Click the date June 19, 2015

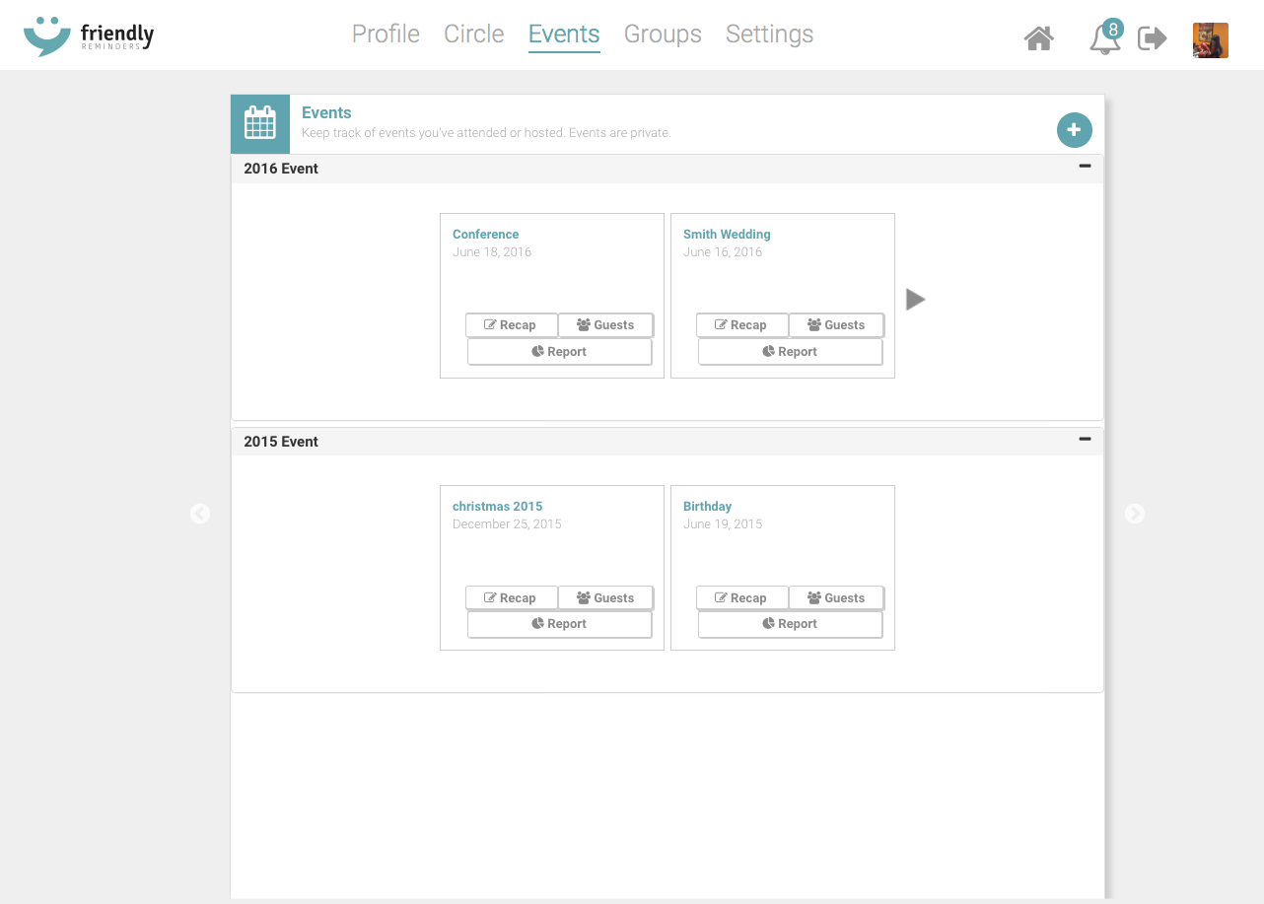(723, 524)
